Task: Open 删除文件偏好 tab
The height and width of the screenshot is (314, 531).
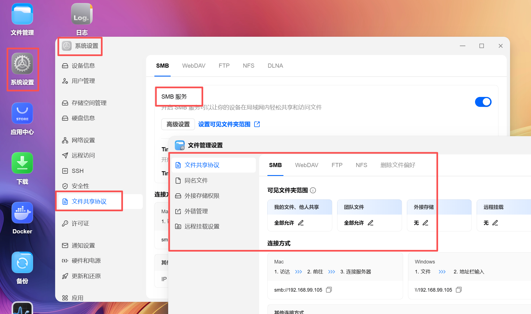Action: (x=398, y=165)
